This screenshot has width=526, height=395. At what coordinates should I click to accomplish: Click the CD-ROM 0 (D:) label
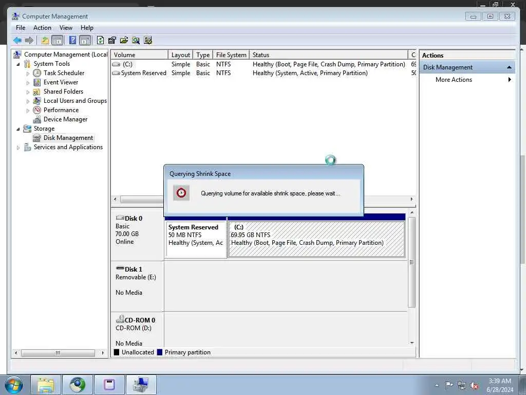coord(137,330)
